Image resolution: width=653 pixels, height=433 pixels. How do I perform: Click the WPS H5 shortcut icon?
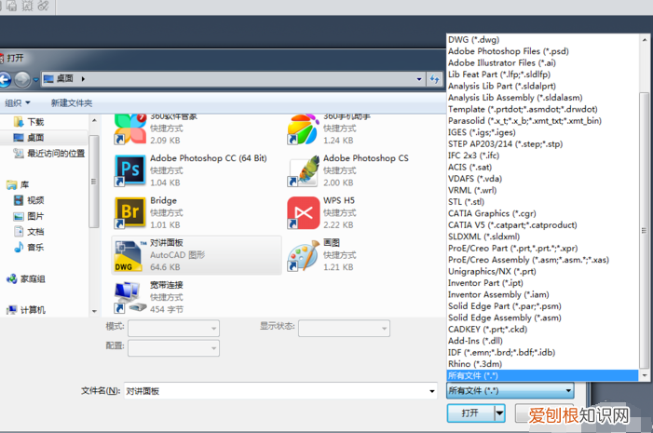tap(303, 211)
